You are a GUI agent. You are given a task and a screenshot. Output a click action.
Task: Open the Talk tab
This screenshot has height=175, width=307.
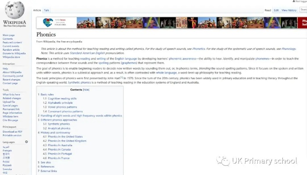tap(47, 10)
